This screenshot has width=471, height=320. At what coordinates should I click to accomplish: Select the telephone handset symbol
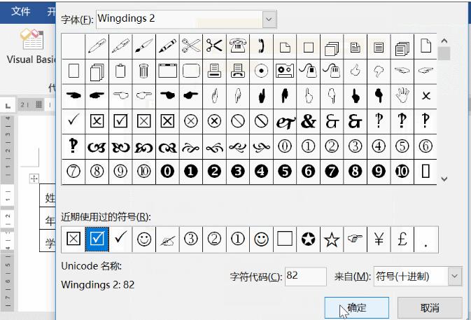261,46
